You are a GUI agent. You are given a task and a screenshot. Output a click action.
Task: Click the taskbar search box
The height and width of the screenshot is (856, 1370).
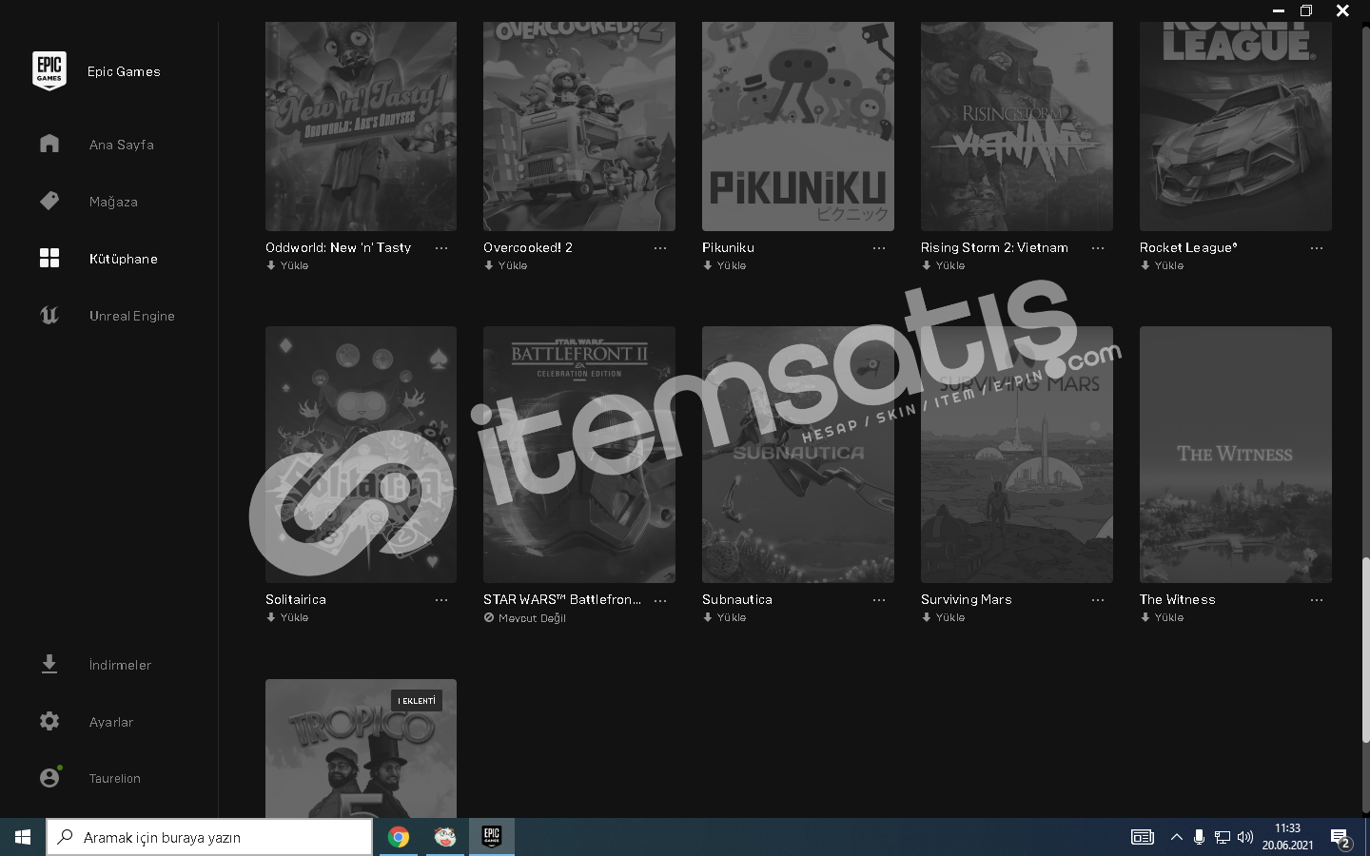[209, 837]
